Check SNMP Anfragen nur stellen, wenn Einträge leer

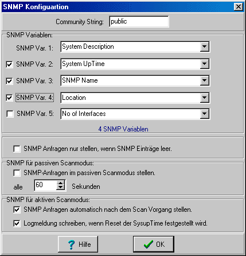tap(17, 149)
